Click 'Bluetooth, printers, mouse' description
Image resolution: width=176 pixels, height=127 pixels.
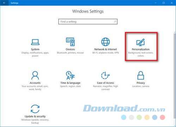(x=70, y=53)
